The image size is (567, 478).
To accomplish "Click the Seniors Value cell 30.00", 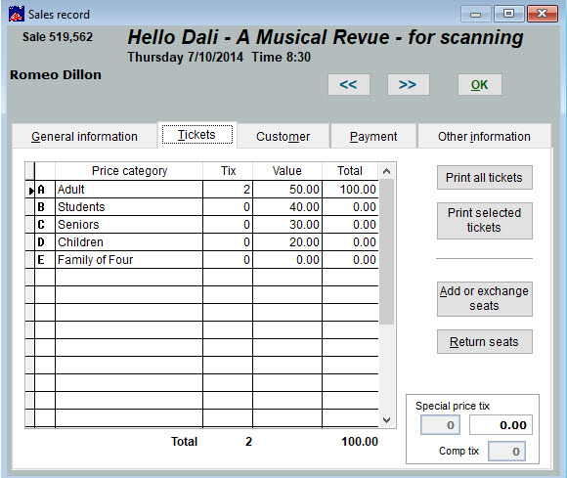I will pyautogui.click(x=287, y=225).
